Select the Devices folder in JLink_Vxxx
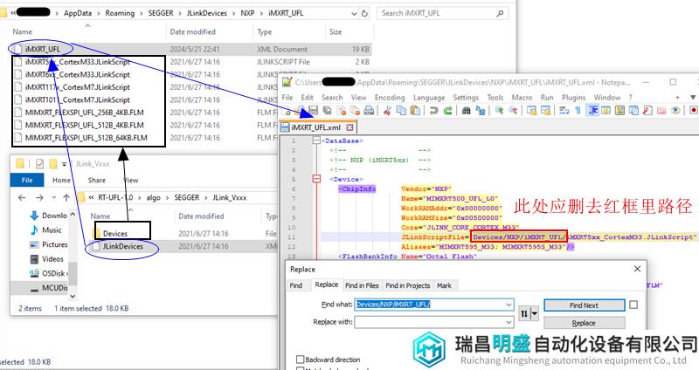Screen dimensions: 699x370 pyautogui.click(x=115, y=233)
